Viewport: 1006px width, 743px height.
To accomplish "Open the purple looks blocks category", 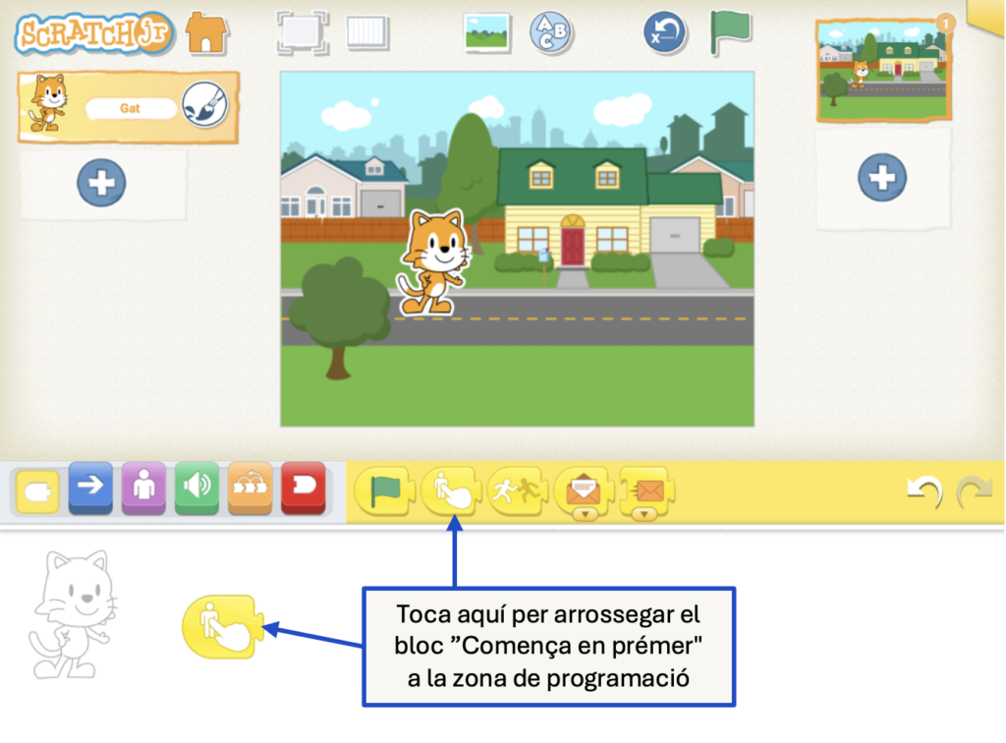I will point(143,487).
